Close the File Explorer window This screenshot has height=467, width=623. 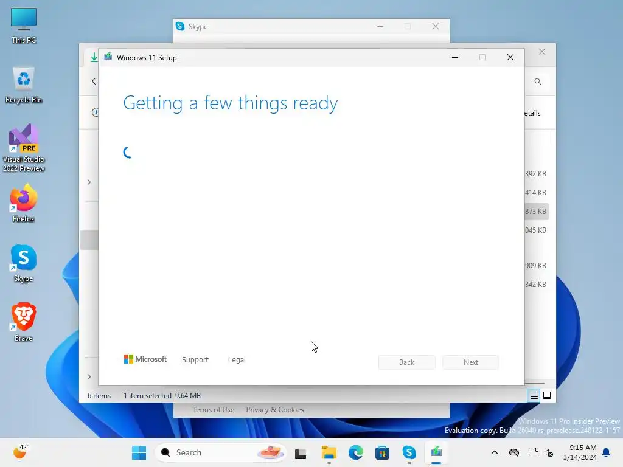pos(542,52)
